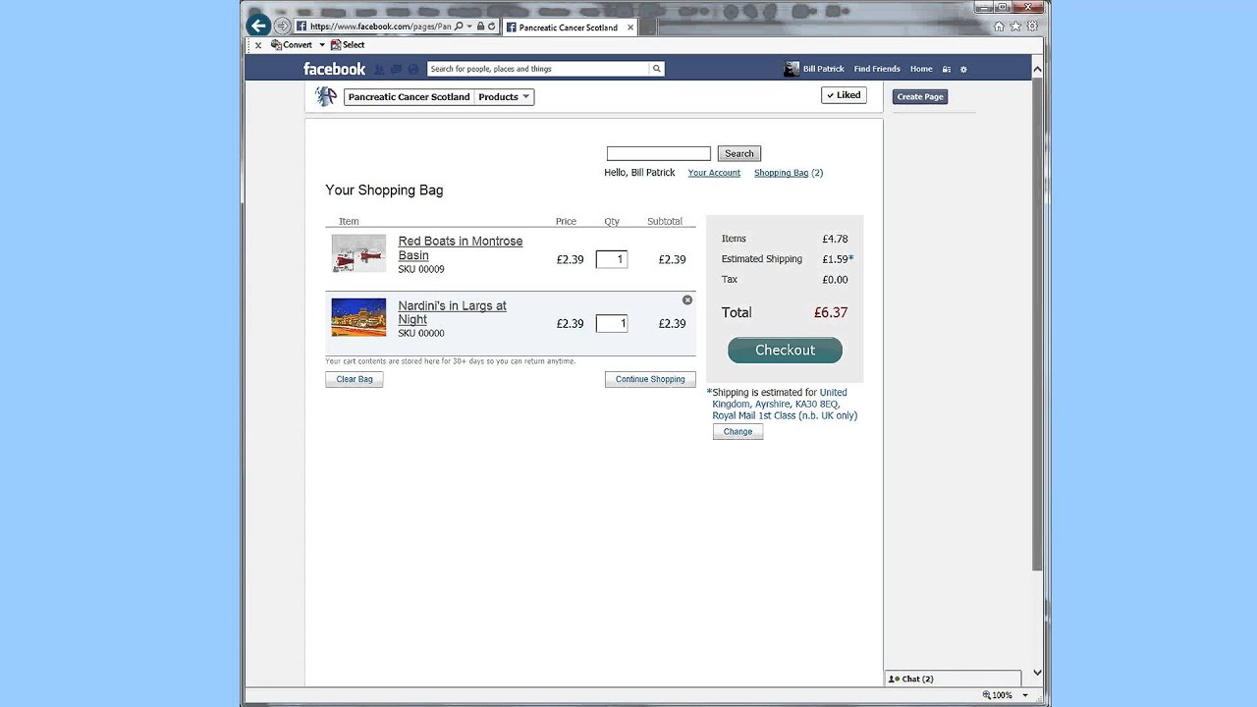Open Facebook messages icon

396,69
